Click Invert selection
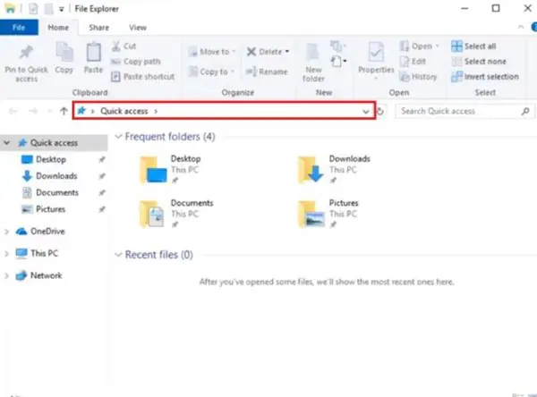 coord(484,76)
